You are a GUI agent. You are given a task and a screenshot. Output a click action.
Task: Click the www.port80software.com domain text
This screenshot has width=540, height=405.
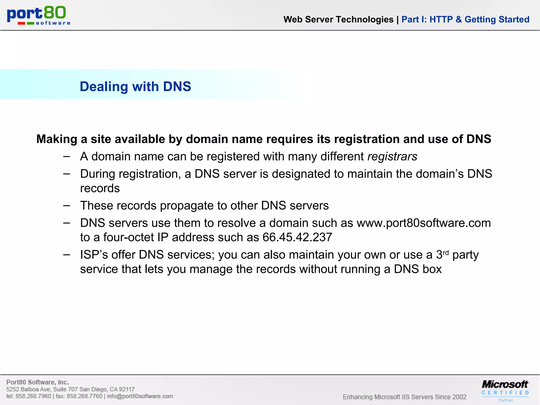click(423, 223)
